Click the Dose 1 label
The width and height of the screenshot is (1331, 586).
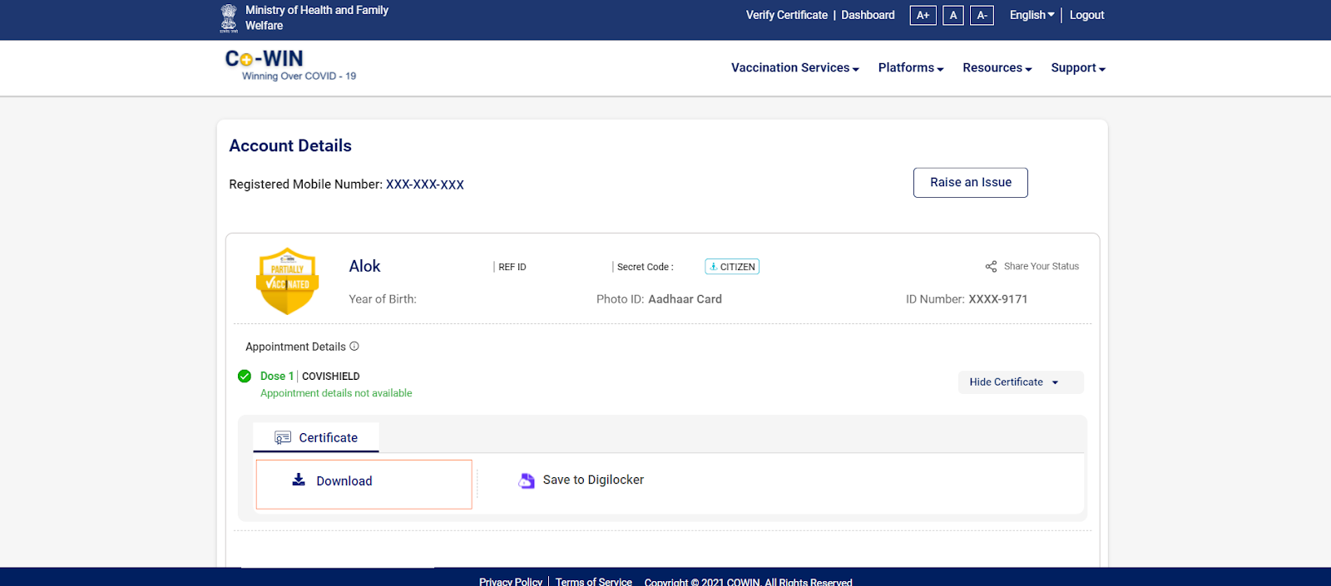[277, 377]
